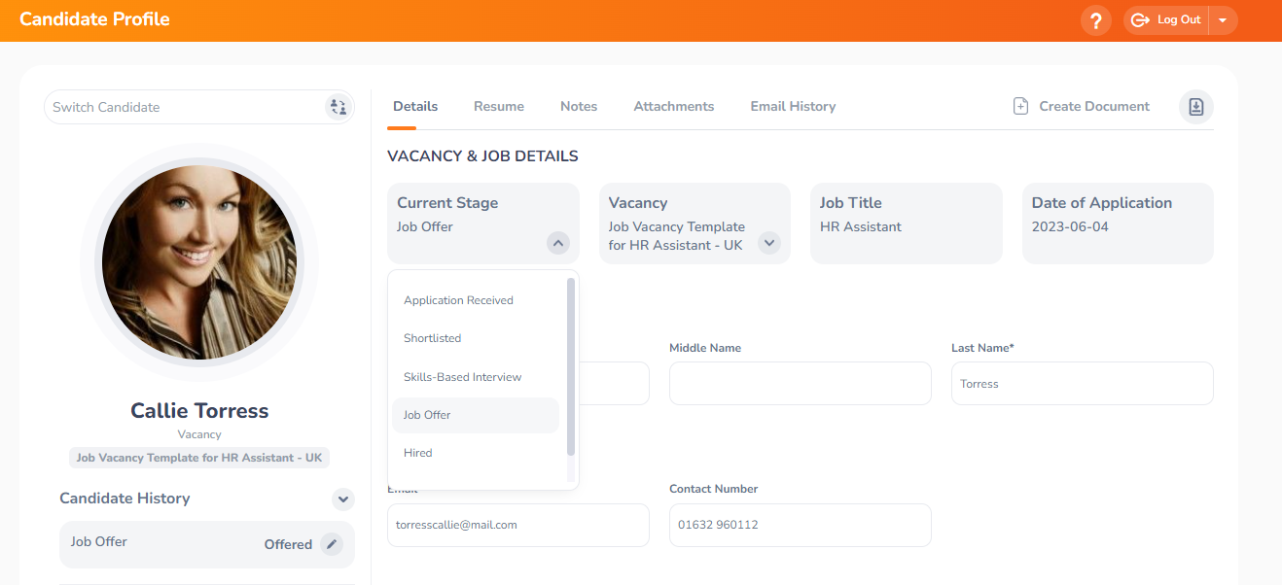Click the stage list scrollbar

pyautogui.click(x=571, y=366)
